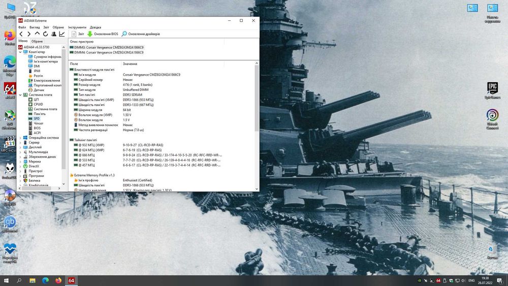Go up one level with the up arrow icon
508x286 pixels.
point(37,34)
